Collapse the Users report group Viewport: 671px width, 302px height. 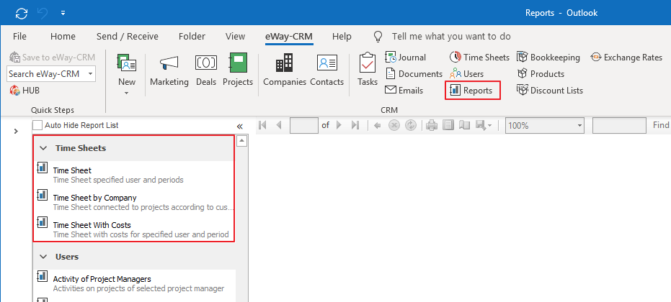point(43,257)
